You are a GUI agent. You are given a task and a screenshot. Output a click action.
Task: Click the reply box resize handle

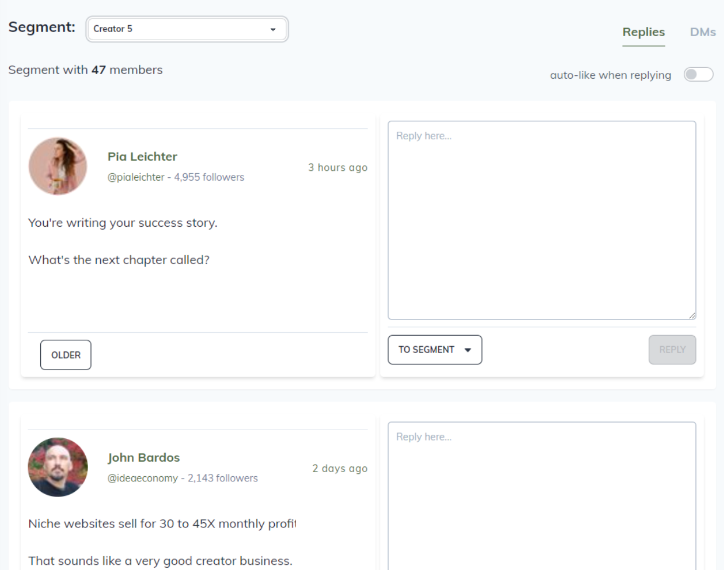click(692, 315)
